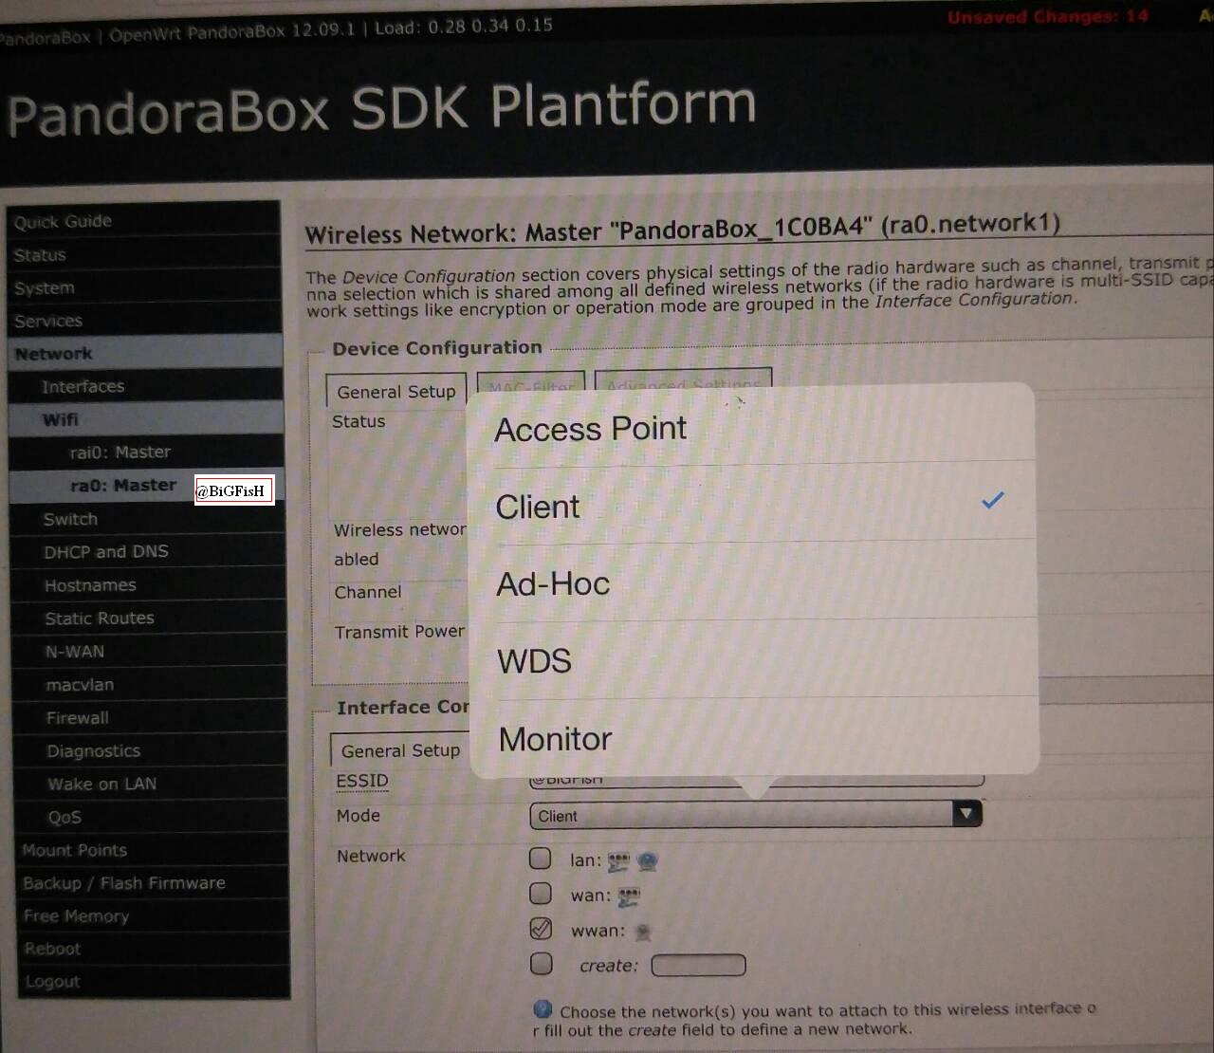Open the Status menu in sidebar
Screen dimensions: 1214x1053
pos(144,254)
